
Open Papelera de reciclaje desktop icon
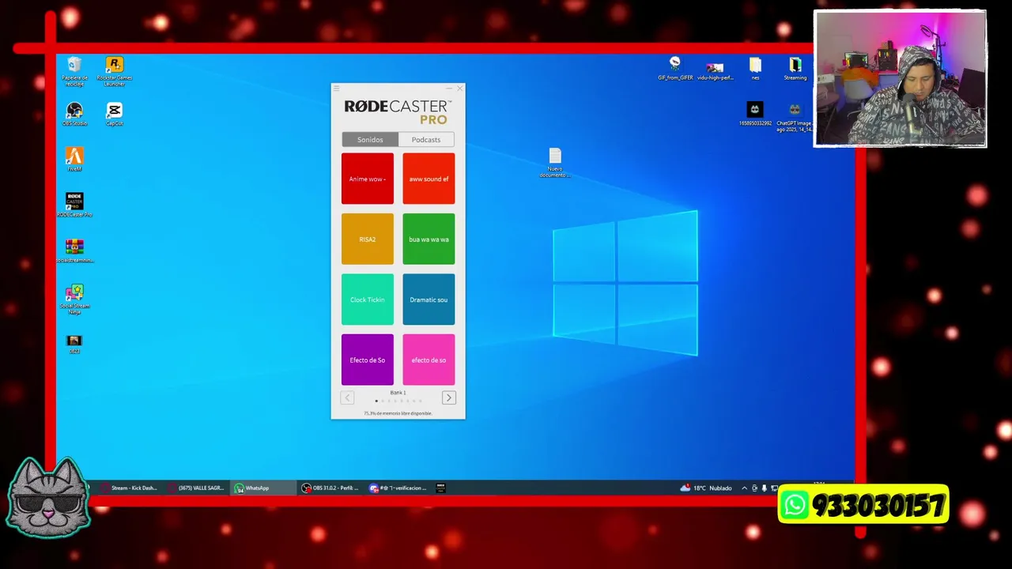coord(74,70)
